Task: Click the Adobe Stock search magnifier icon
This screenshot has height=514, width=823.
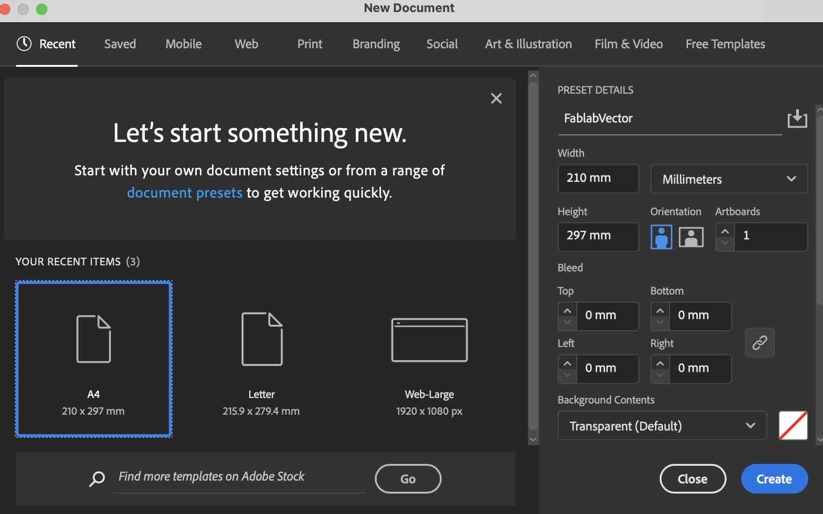Action: pos(97,478)
